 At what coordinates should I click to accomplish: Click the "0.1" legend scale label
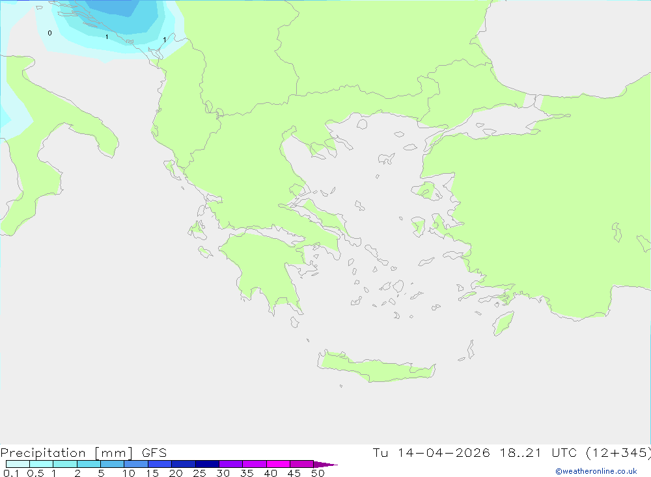click(x=11, y=473)
